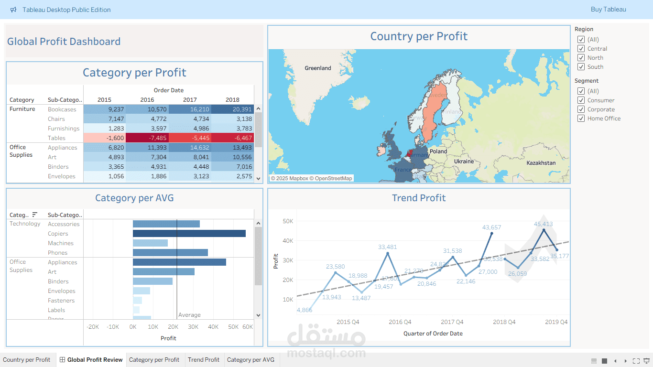653x367 pixels.
Task: Click the megaphone announcement icon
Action: [13, 10]
